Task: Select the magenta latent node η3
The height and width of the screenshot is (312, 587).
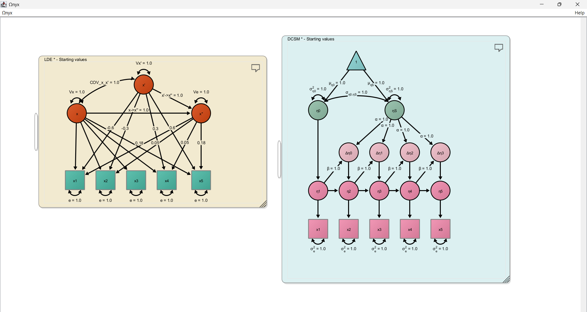Action: point(379,191)
